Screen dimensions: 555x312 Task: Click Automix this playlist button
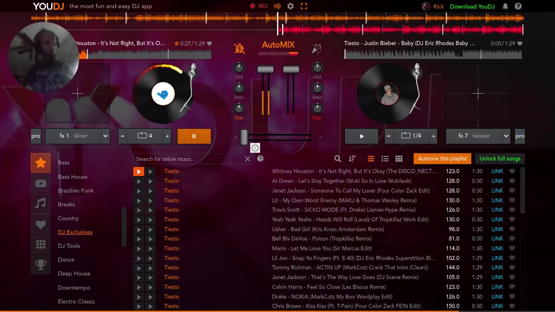pyautogui.click(x=442, y=159)
